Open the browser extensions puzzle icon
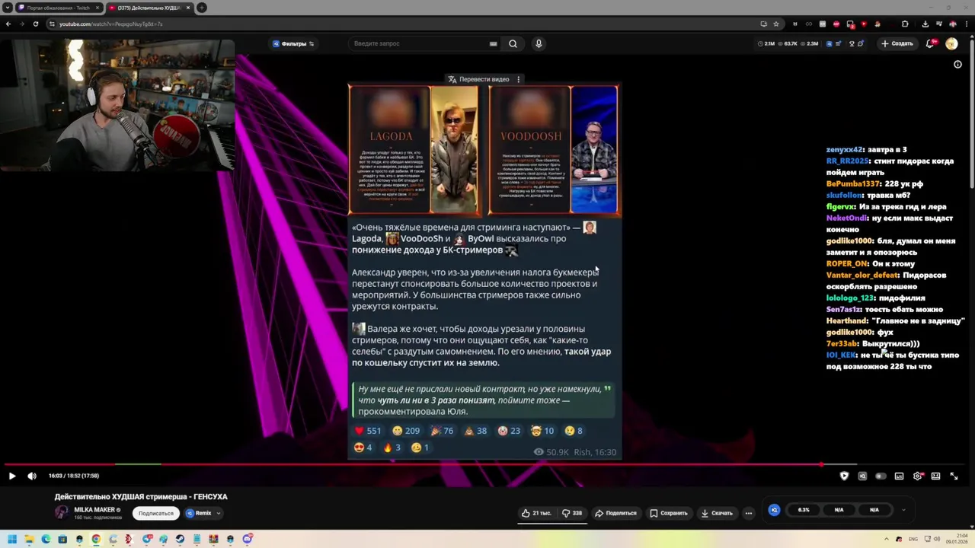 tap(905, 24)
